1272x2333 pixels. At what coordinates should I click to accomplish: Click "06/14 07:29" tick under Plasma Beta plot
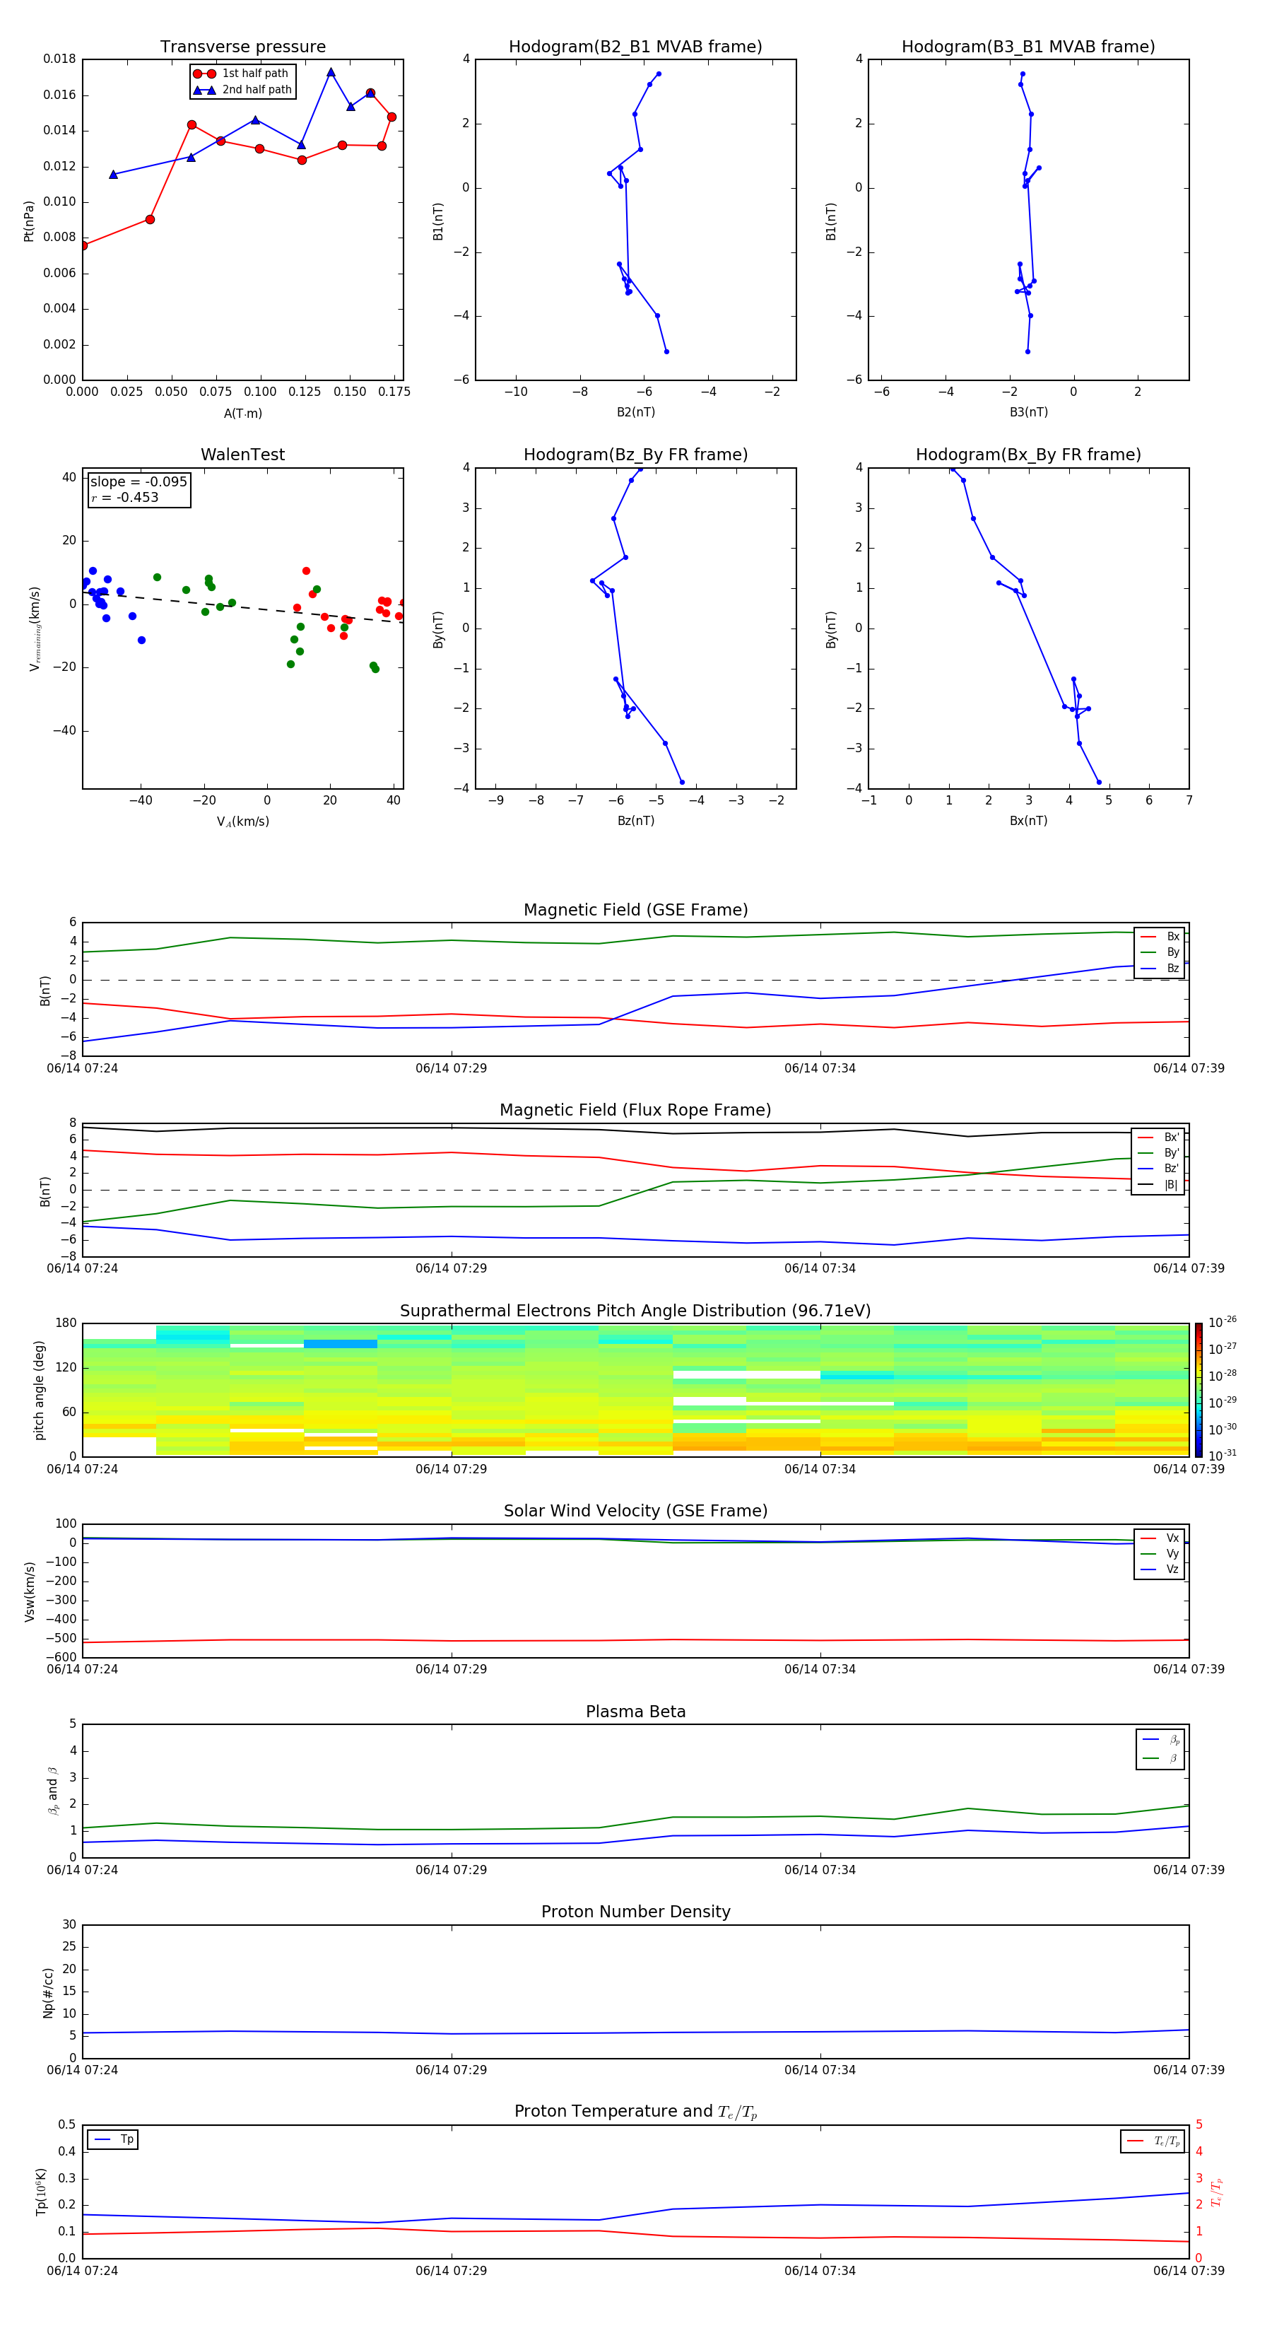(451, 1869)
